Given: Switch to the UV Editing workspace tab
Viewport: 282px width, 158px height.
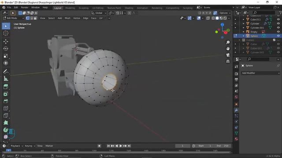Looking at the screenshot, I should click(98, 8).
